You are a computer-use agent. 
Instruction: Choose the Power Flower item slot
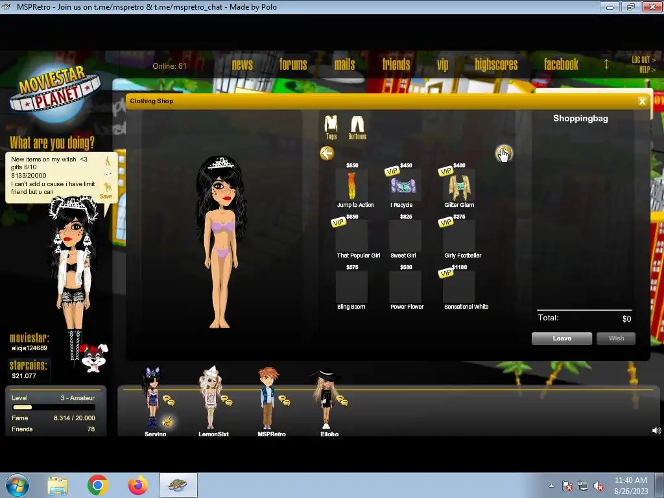point(405,287)
